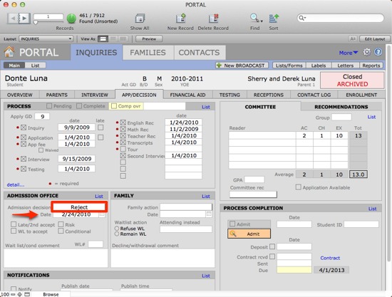Viewport: 392px width, 297px height.
Task: Click the main vertical scrollbar
Action: pos(388,152)
